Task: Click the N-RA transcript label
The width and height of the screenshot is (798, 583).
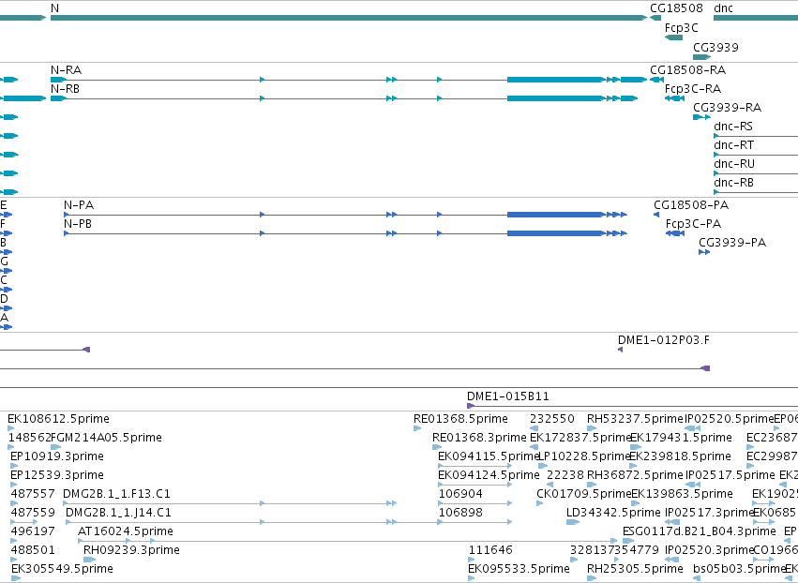Action: pyautogui.click(x=67, y=70)
